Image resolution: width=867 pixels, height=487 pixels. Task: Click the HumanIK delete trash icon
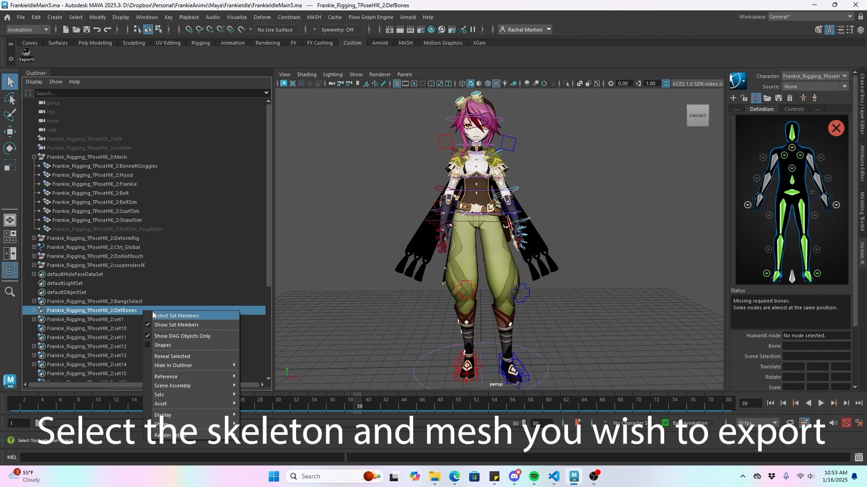click(790, 98)
